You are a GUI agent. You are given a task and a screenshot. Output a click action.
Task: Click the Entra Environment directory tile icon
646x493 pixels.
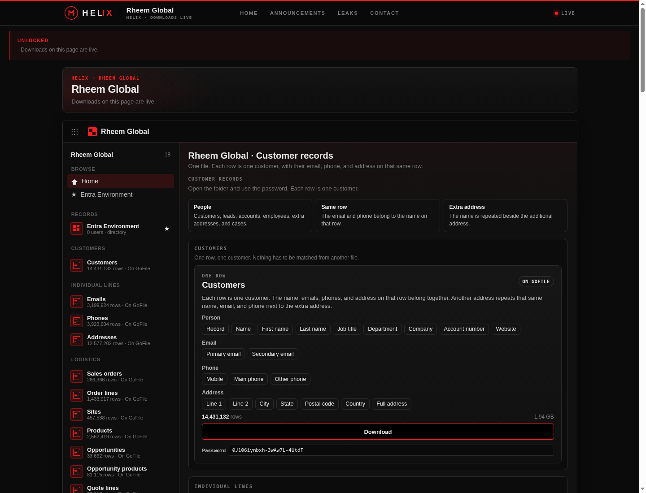[77, 229]
